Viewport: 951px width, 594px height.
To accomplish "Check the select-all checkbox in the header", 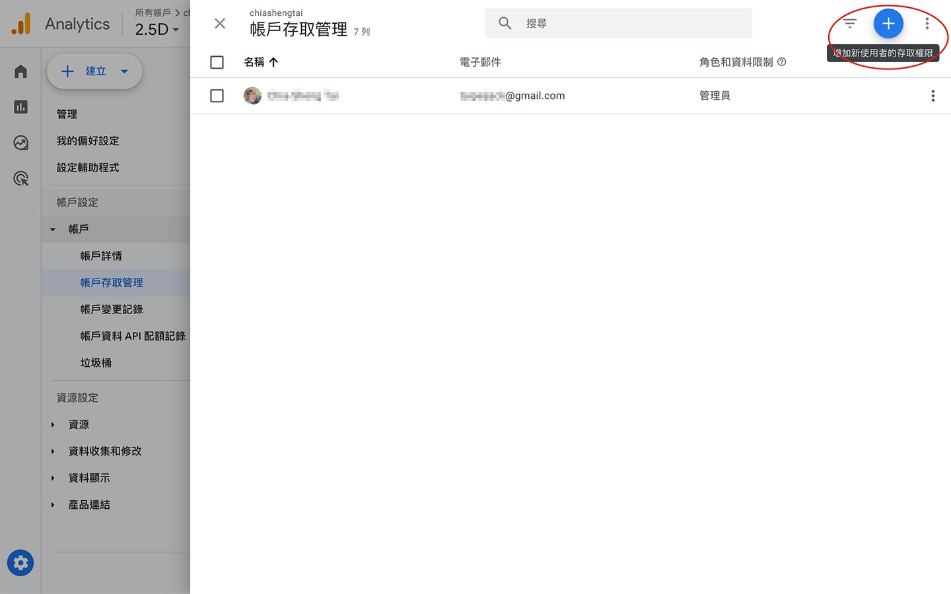I will tap(217, 61).
